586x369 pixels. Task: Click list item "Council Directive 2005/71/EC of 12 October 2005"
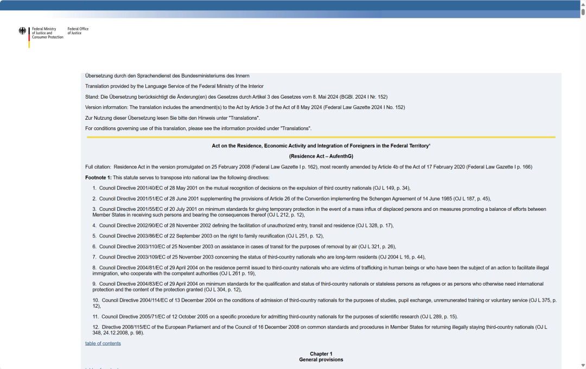[x=275, y=317]
